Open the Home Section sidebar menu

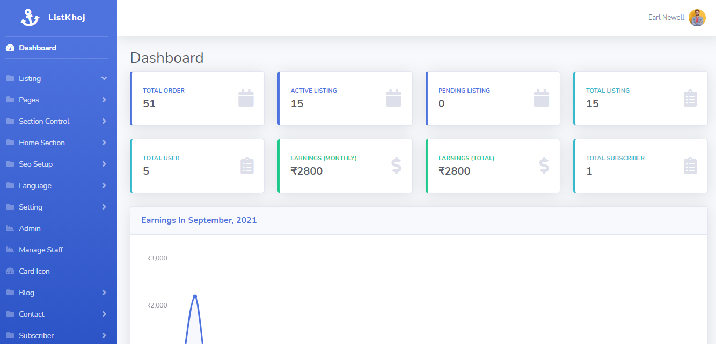click(41, 143)
